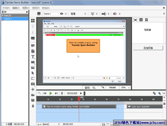Select the 'How to create a quiz' timeline clip
This screenshot has width=167, height=126.
(79, 106)
